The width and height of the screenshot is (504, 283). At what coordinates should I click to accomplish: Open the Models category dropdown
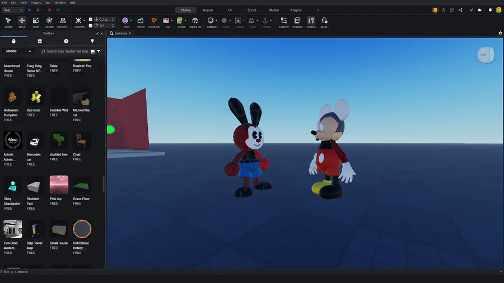[x=18, y=51]
